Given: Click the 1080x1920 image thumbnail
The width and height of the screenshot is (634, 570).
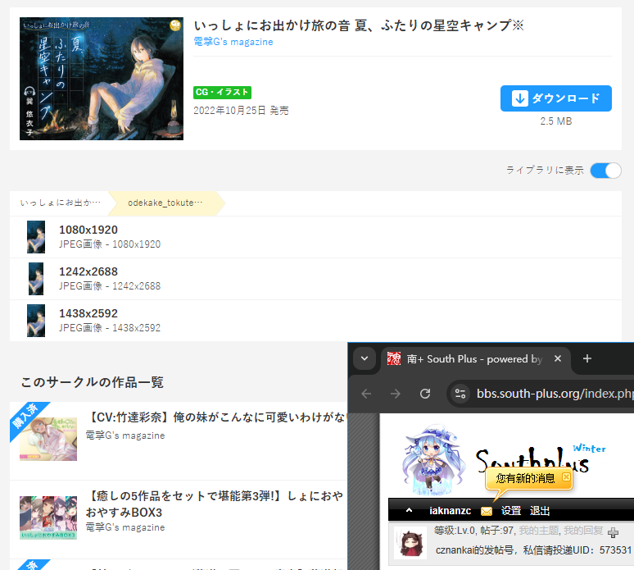Looking at the screenshot, I should 36,237.
